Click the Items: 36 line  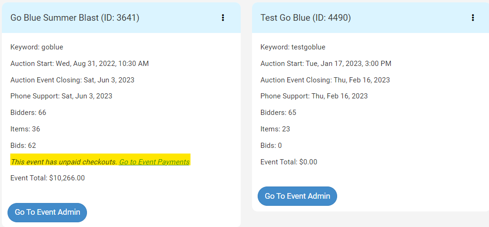(25, 129)
